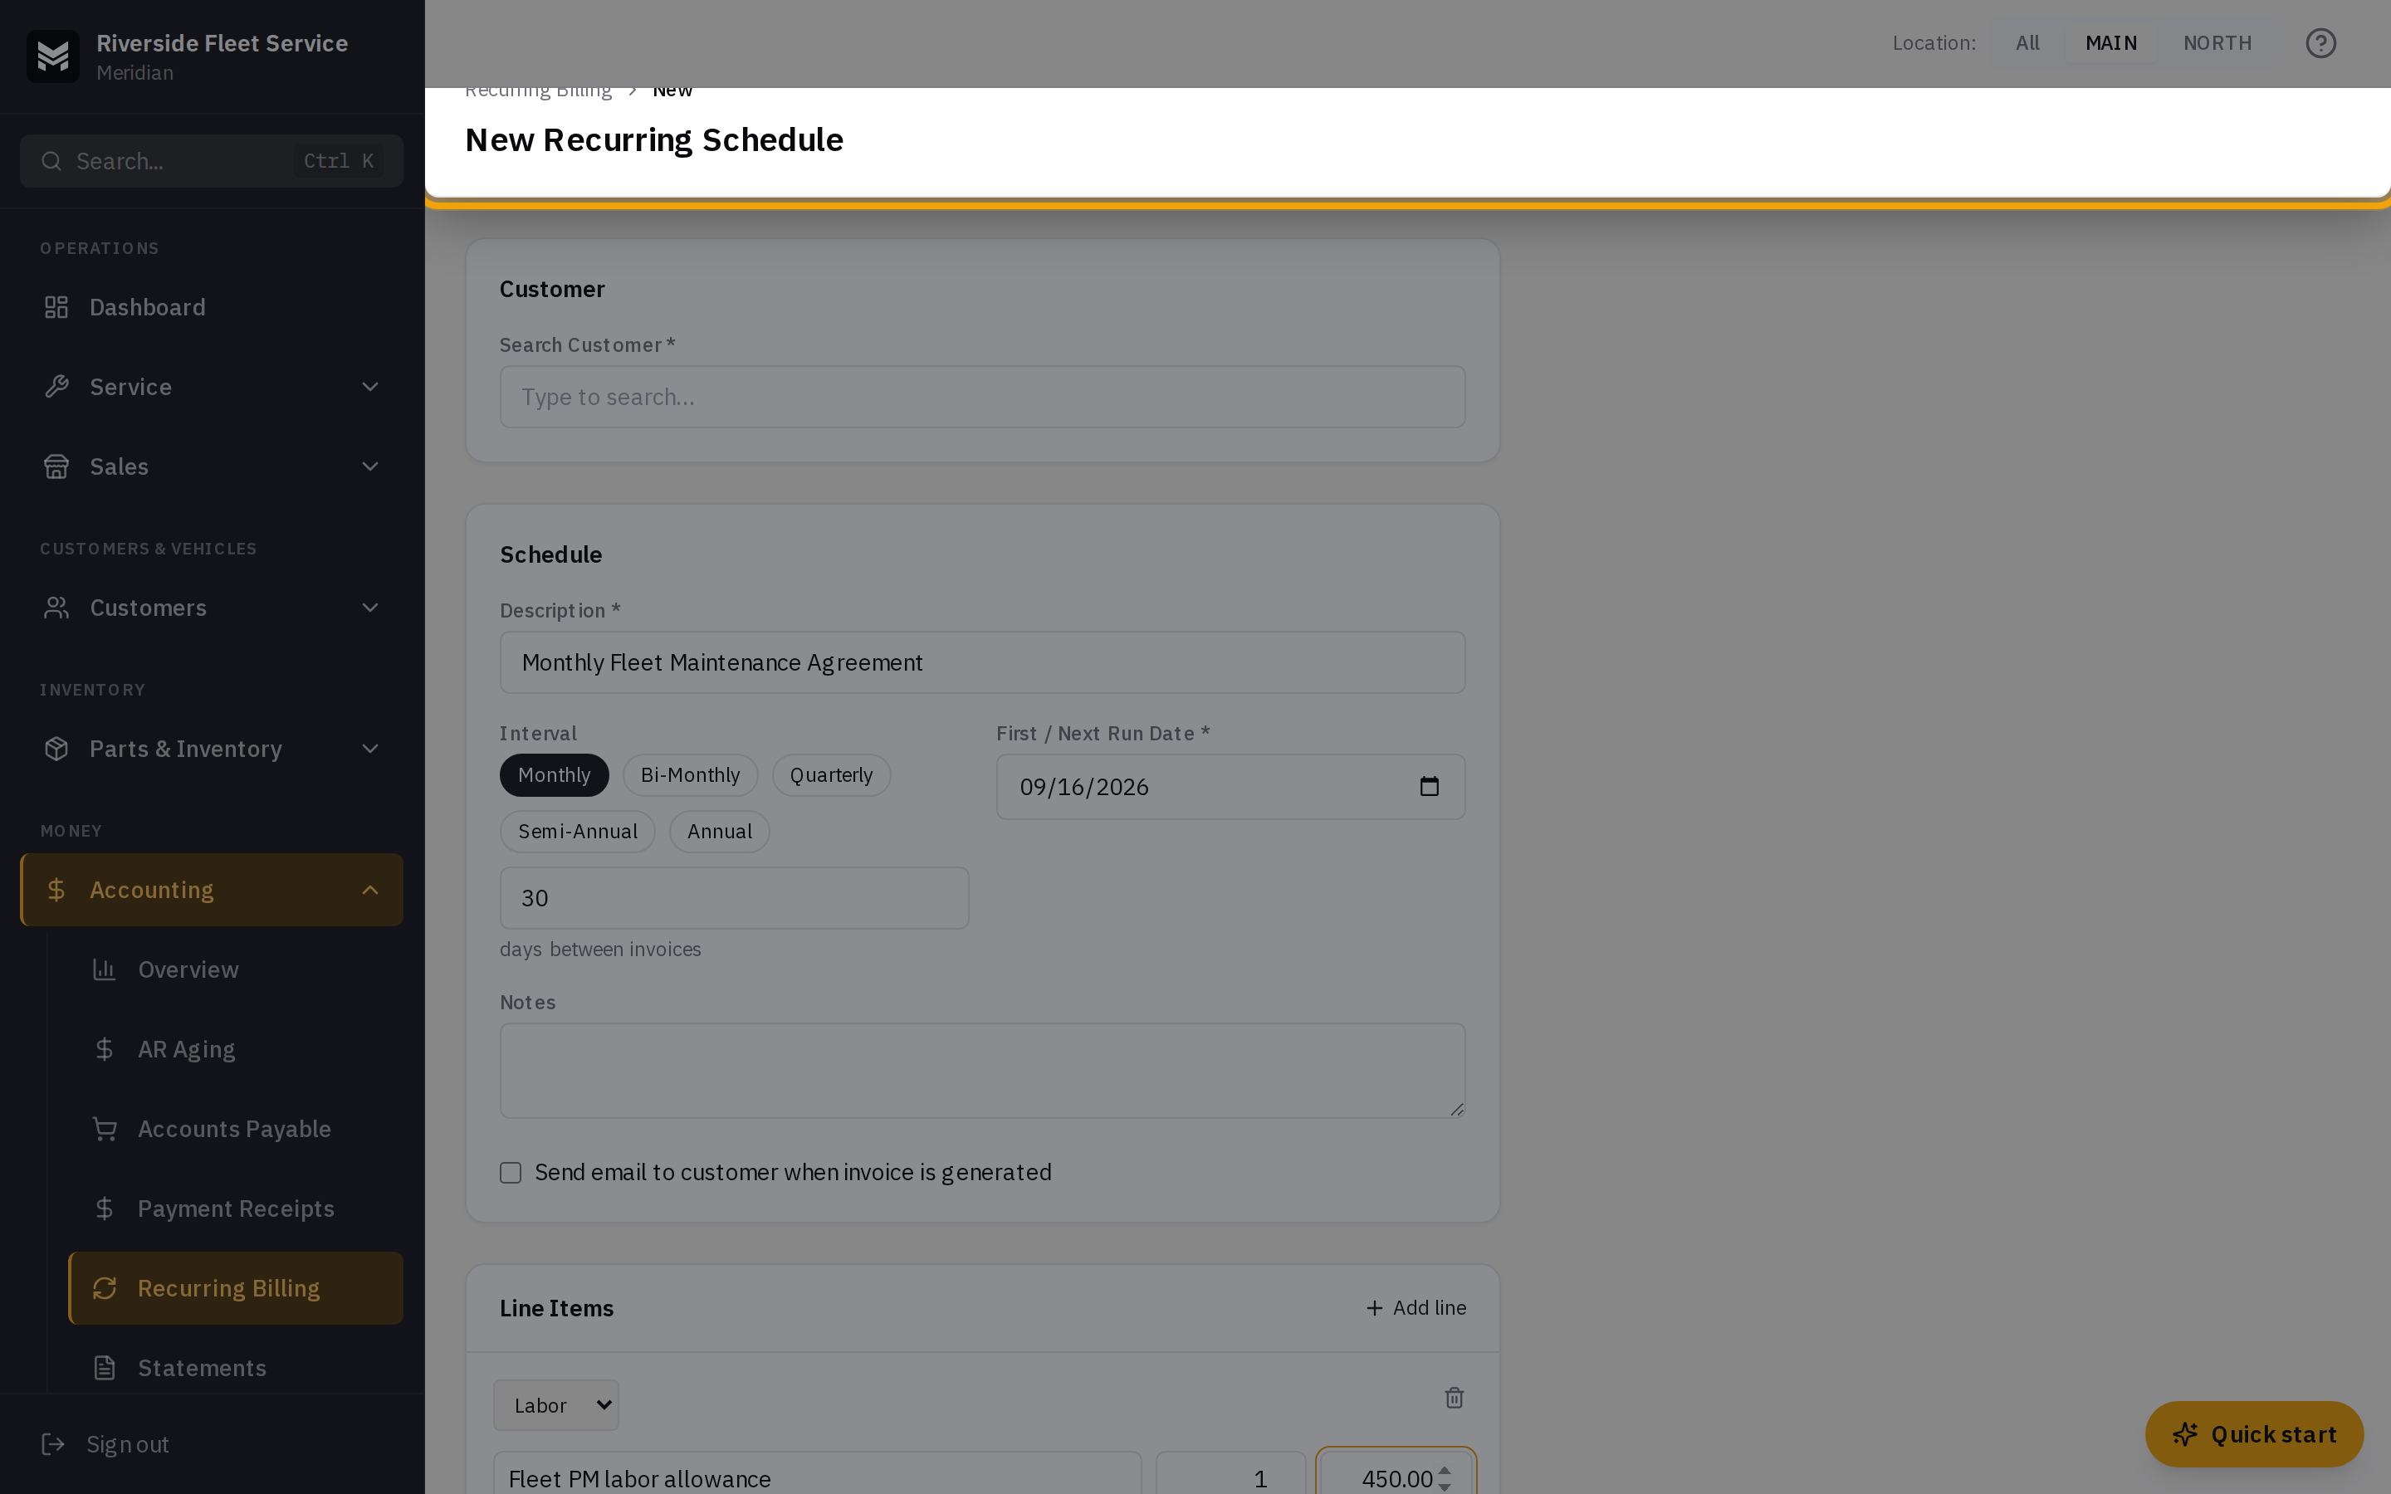2391x1494 pixels.
Task: Click the sparkle icon on Quick start
Action: [2185, 1433]
